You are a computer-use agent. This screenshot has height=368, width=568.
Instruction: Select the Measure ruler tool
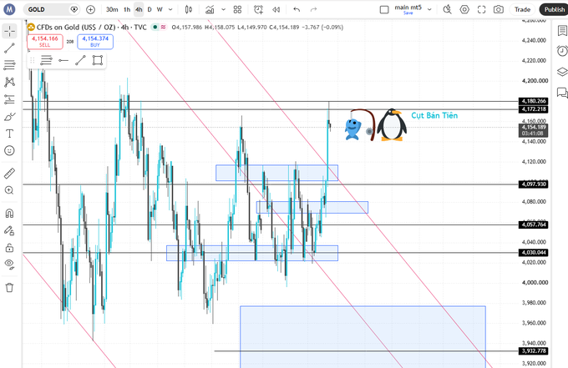9,174
